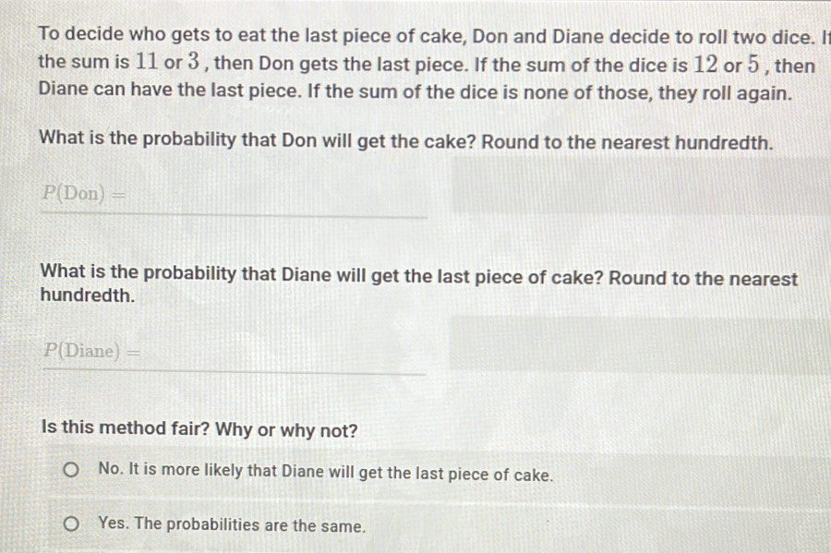
Task: Click into the P(Don) answer field
Action: click(277, 196)
